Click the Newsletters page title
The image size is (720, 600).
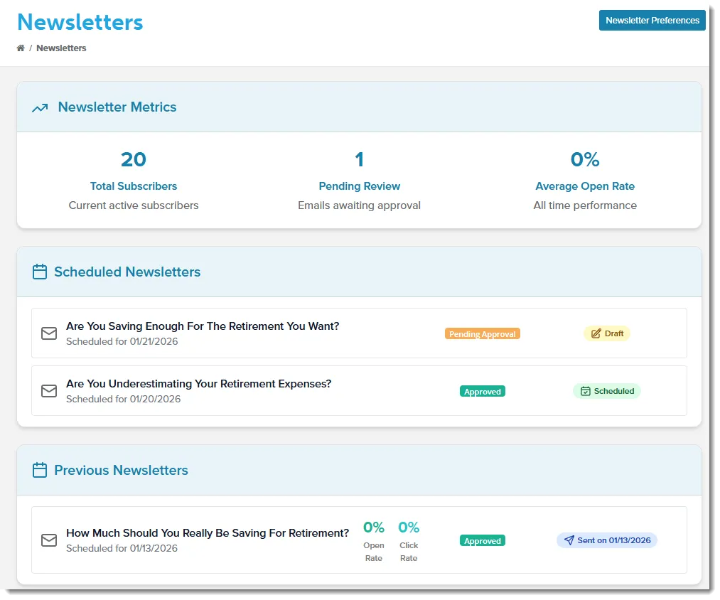pyautogui.click(x=80, y=22)
